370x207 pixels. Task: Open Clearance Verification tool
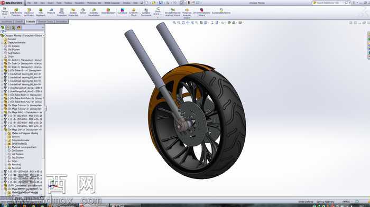pyautogui.click(x=29, y=13)
